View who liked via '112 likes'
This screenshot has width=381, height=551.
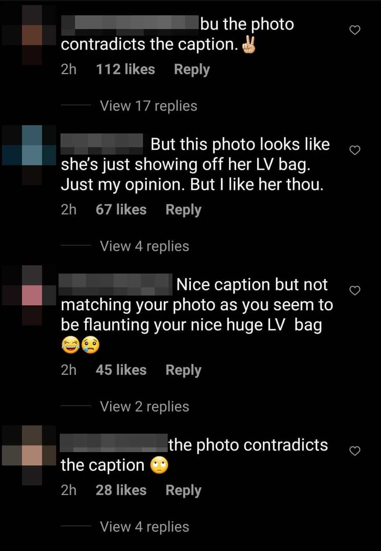(125, 69)
